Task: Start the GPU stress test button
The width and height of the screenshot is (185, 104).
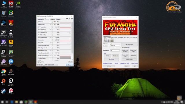Action: (129, 45)
